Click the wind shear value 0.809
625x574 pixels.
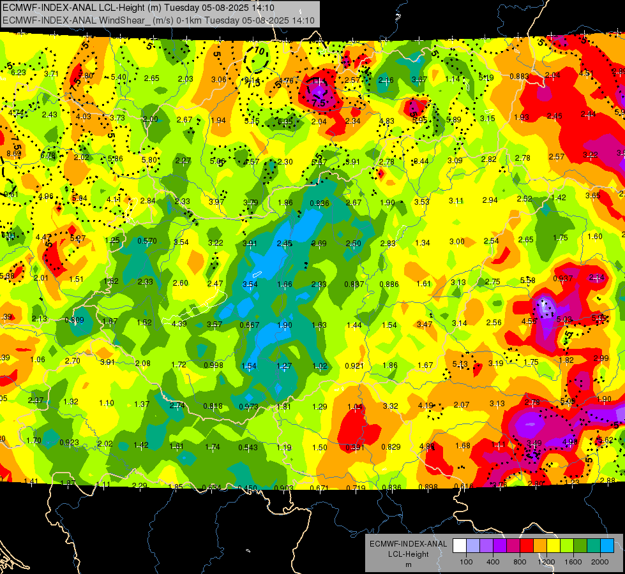coord(74,320)
